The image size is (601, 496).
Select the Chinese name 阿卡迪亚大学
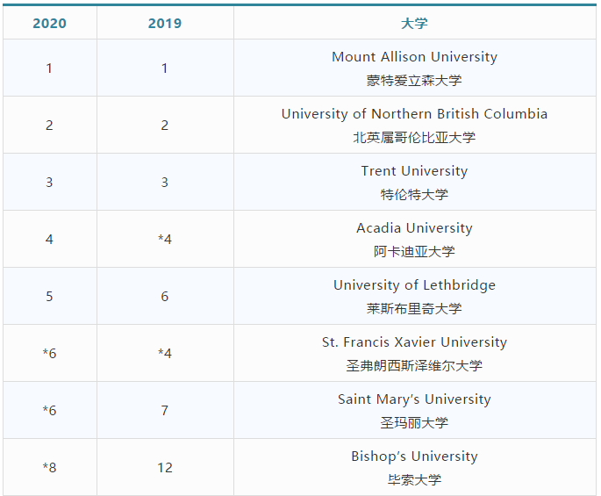414,252
